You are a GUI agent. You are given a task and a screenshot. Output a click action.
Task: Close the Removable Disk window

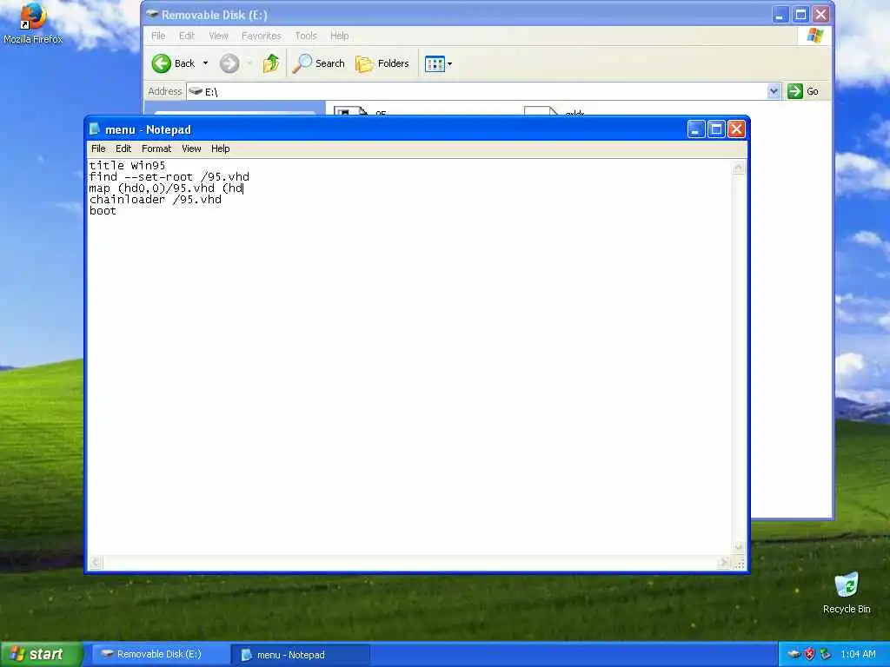820,14
